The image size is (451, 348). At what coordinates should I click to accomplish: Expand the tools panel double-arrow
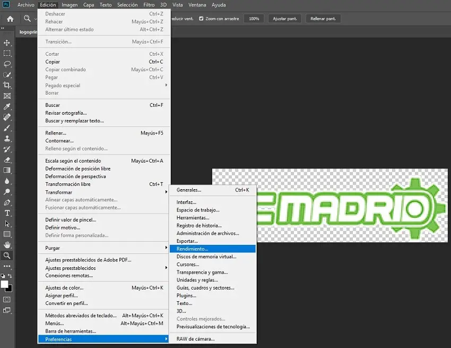pyautogui.click(x=3, y=28)
